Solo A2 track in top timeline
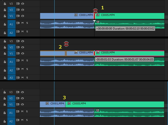 click(27, 32)
